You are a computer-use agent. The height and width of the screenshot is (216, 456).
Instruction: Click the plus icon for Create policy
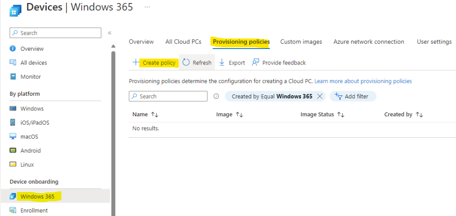pyautogui.click(x=135, y=62)
